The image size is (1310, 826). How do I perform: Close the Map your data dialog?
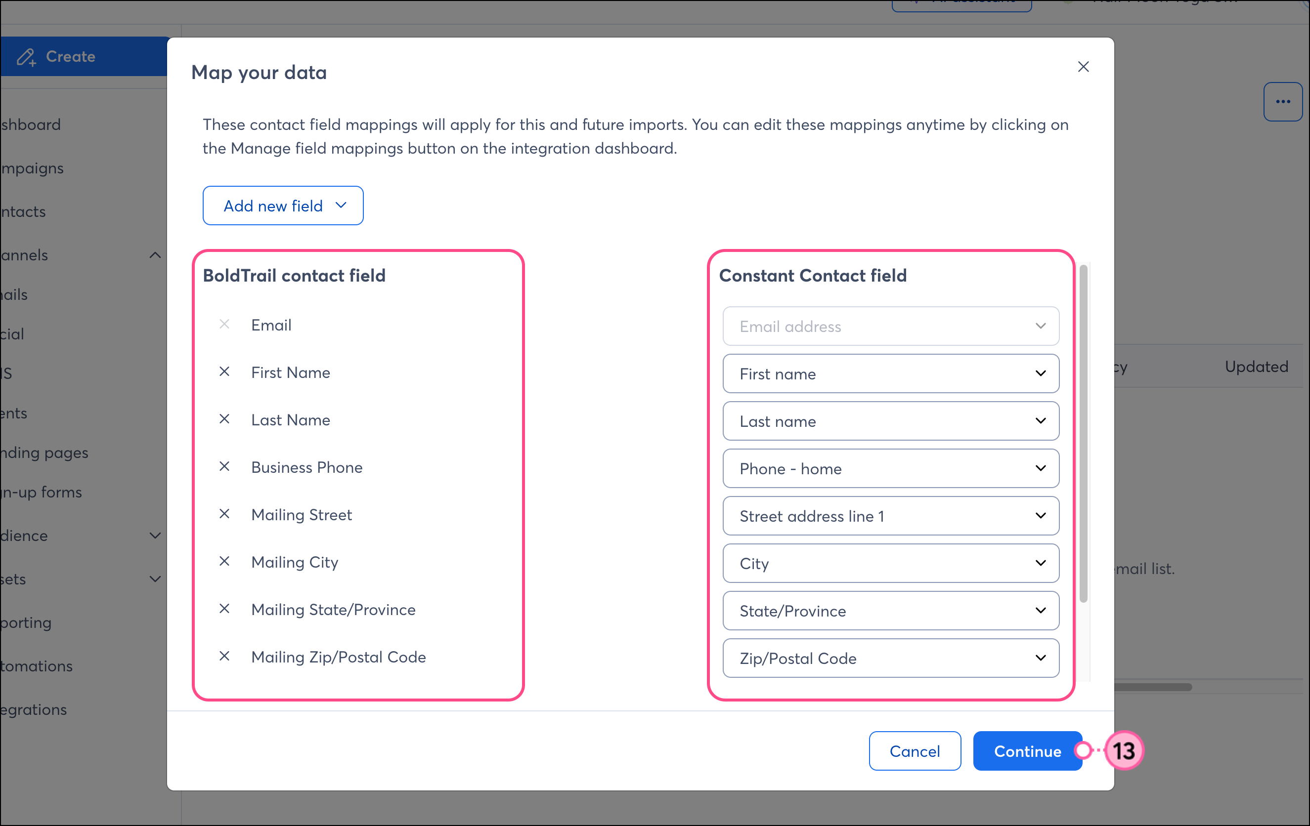1083,67
